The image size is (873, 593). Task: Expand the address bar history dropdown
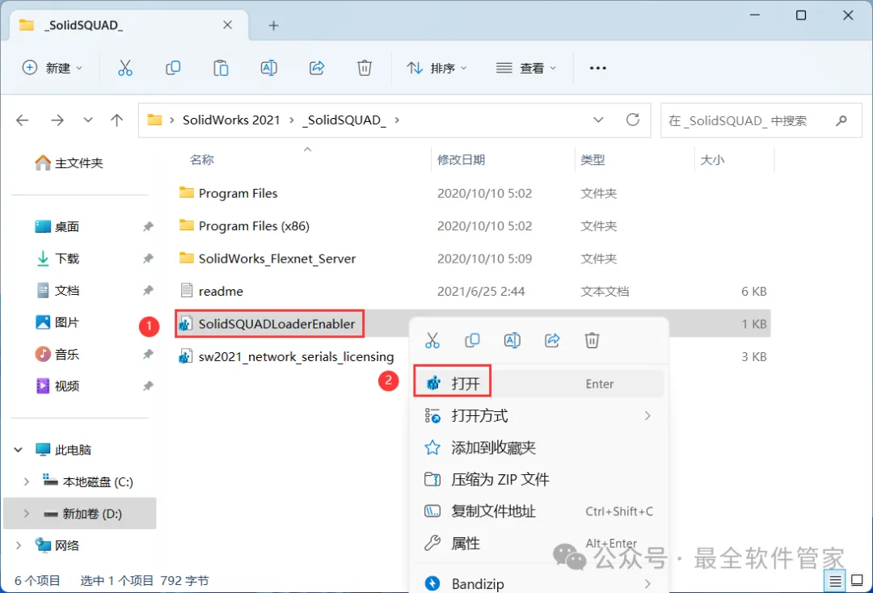598,120
